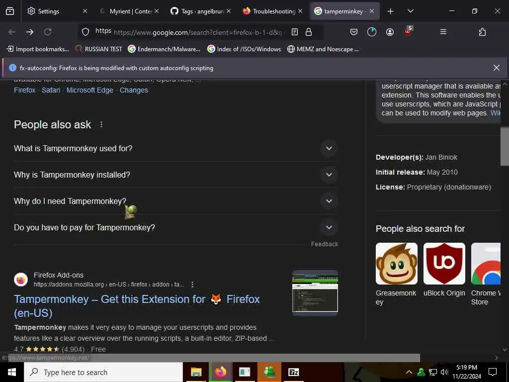Viewport: 509px width, 382px height.
Task: Click the taskbar search box
Action: pos(103,372)
